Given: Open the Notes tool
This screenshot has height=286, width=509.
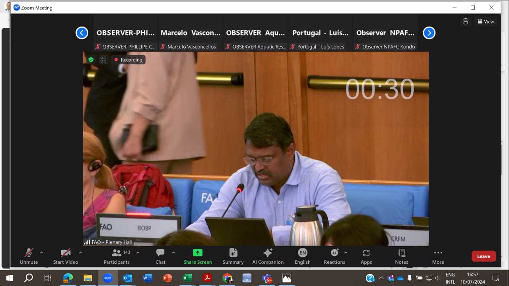Looking at the screenshot, I should pyautogui.click(x=401, y=256).
